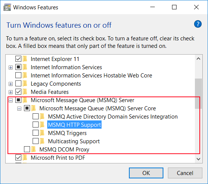Select the MSMQ Triggers tree item label
Viewport: 208px width, 184px height.
pyautogui.click(x=67, y=133)
